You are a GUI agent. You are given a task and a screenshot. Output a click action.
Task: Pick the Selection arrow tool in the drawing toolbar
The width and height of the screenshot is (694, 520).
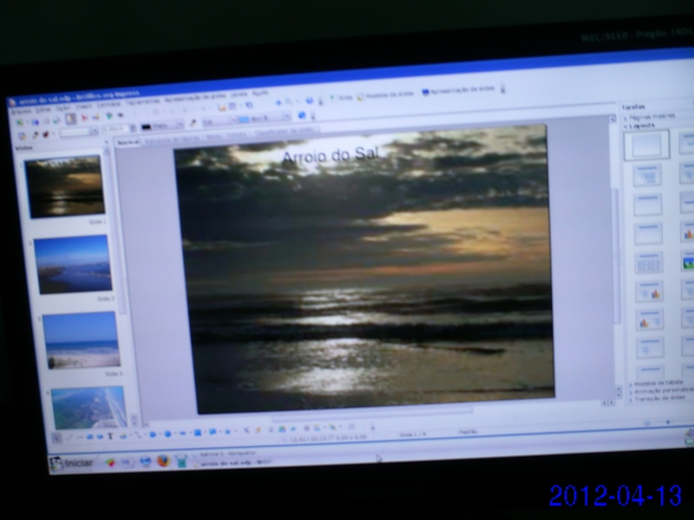56,439
